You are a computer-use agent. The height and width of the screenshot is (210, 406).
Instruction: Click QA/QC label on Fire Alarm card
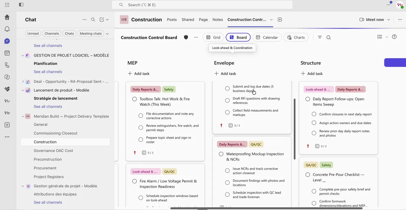(169, 172)
